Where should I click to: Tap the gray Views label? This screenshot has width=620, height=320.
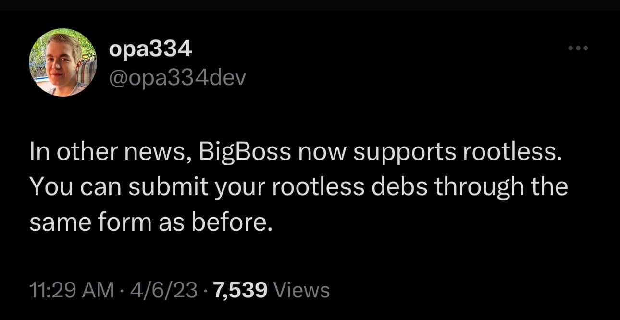pyautogui.click(x=301, y=290)
